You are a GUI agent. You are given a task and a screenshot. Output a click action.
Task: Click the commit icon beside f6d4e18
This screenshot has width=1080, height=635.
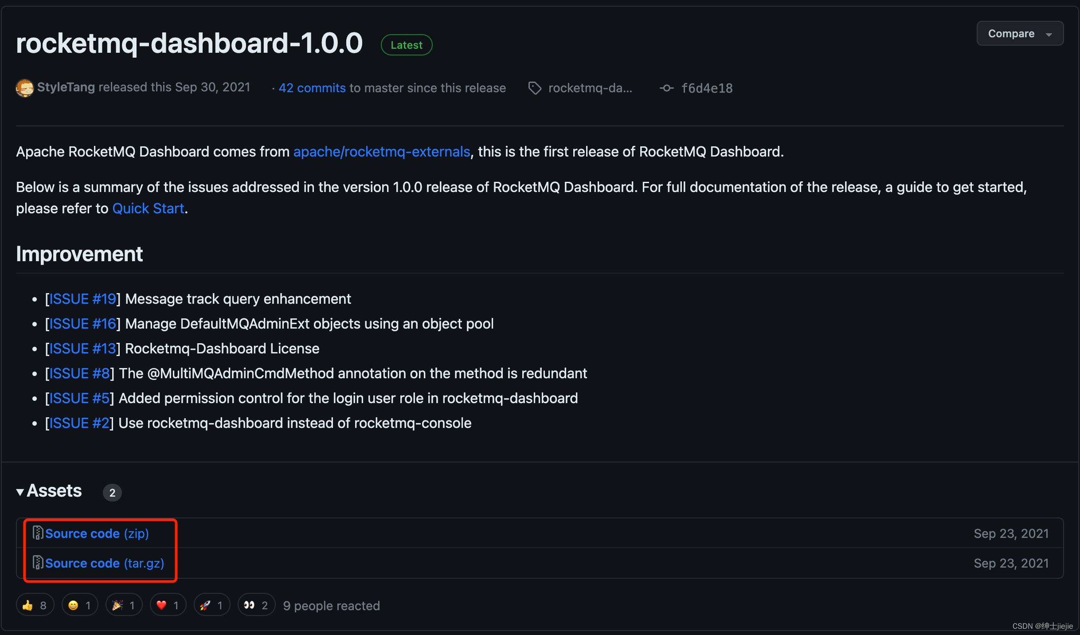pyautogui.click(x=666, y=88)
